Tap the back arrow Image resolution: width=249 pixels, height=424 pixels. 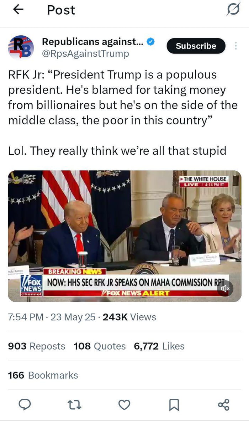(18, 10)
